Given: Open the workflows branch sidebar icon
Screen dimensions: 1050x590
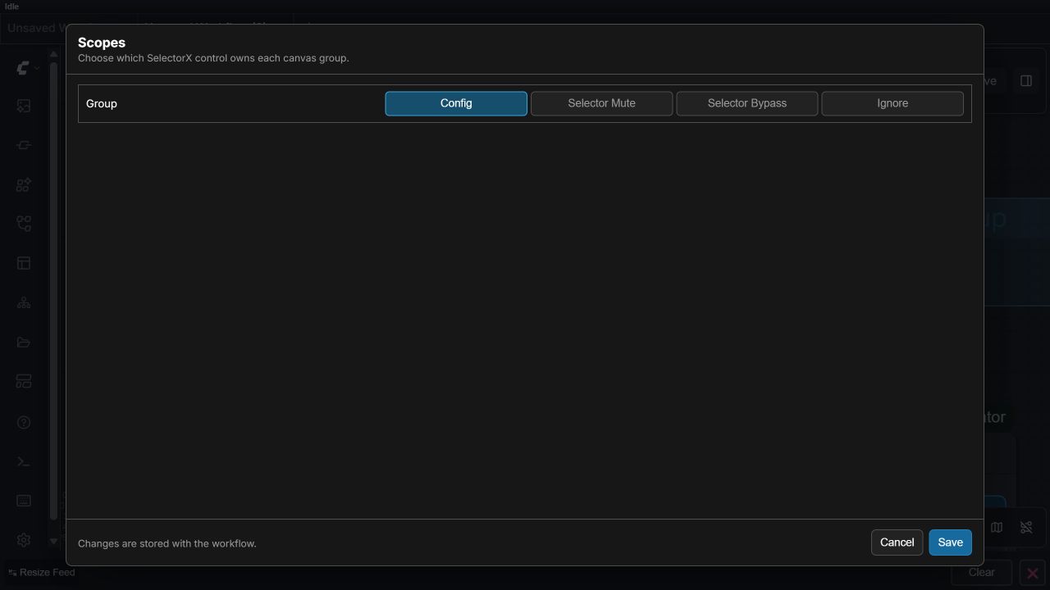Looking at the screenshot, I should tap(24, 224).
